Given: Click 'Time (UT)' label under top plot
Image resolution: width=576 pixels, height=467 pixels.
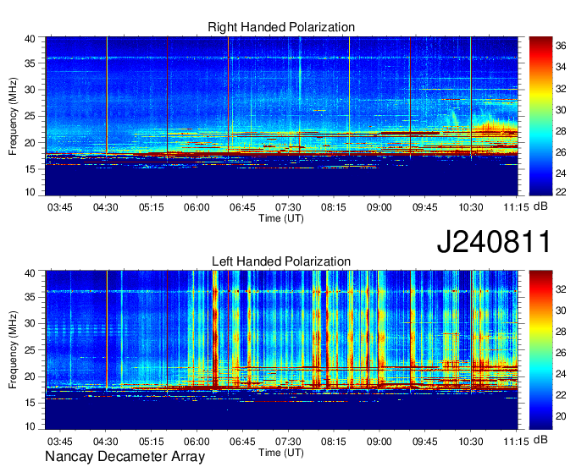Looking at the screenshot, I should click(x=281, y=218).
